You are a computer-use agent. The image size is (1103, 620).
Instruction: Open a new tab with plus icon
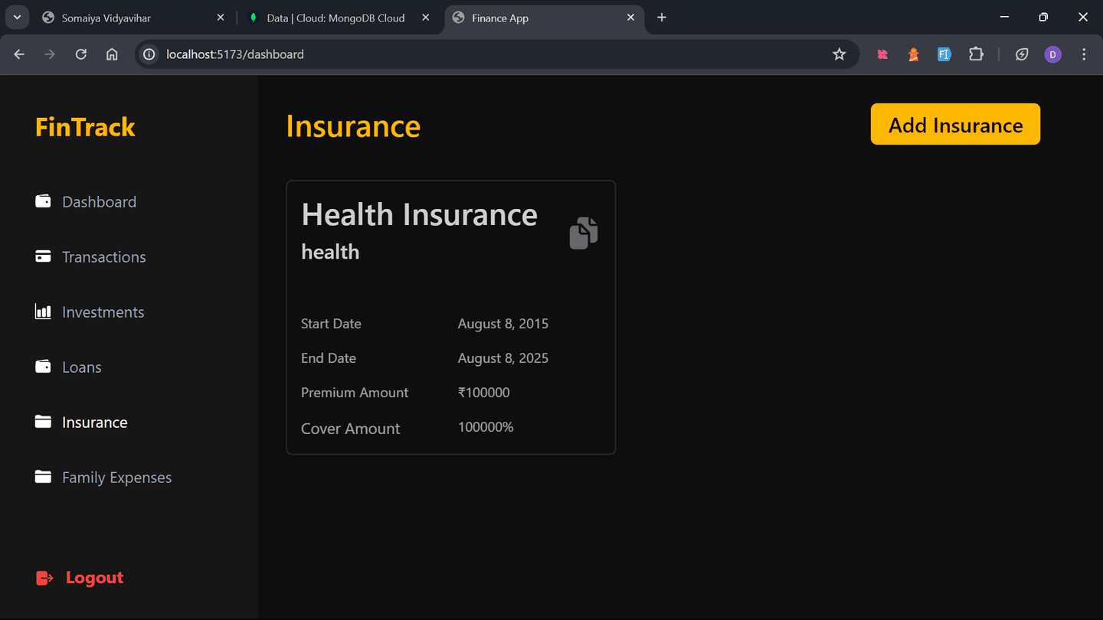pyautogui.click(x=662, y=18)
